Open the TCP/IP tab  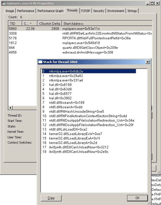(85, 11)
